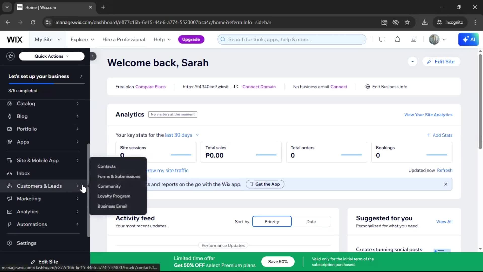
Task: Click the Total sales stat card
Action: tap(241, 152)
